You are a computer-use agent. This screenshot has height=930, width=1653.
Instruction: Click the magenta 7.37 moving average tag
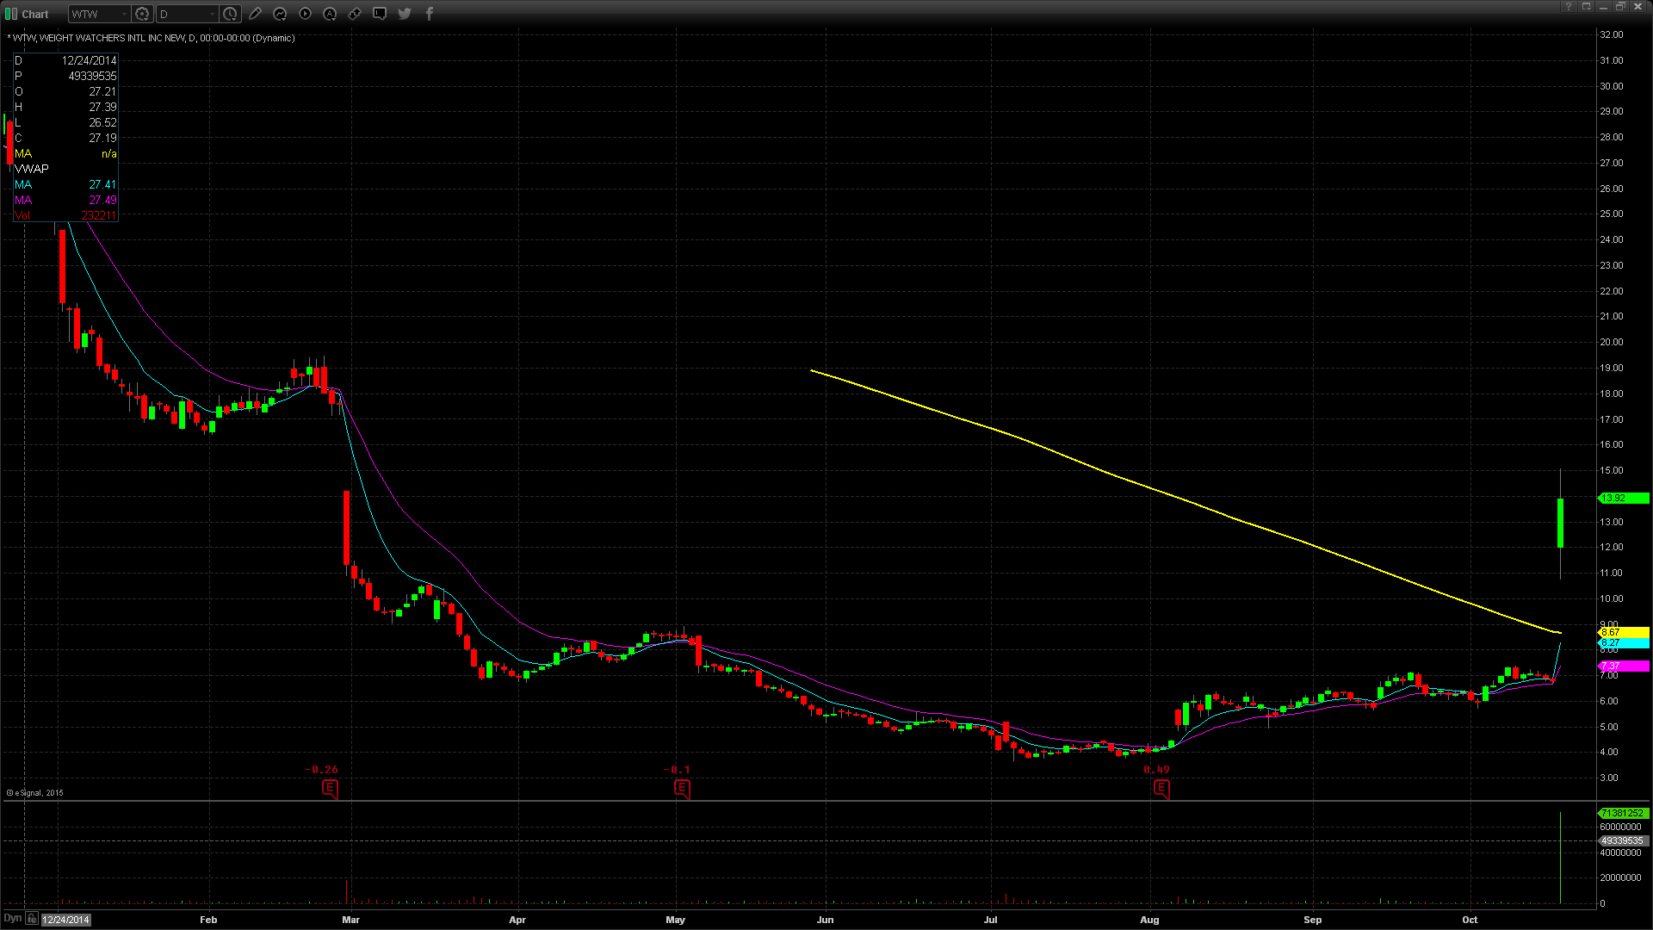point(1624,666)
